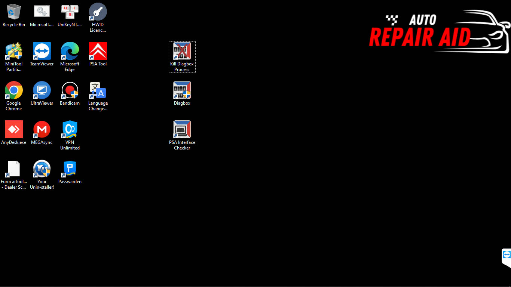Image resolution: width=511 pixels, height=287 pixels.
Task: Click the VPN Unlimited icon
Action: [70, 129]
